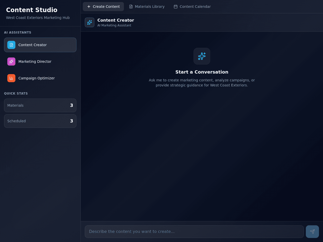Click the Start a Conversation heading
Image resolution: width=323 pixels, height=242 pixels.
(202, 72)
